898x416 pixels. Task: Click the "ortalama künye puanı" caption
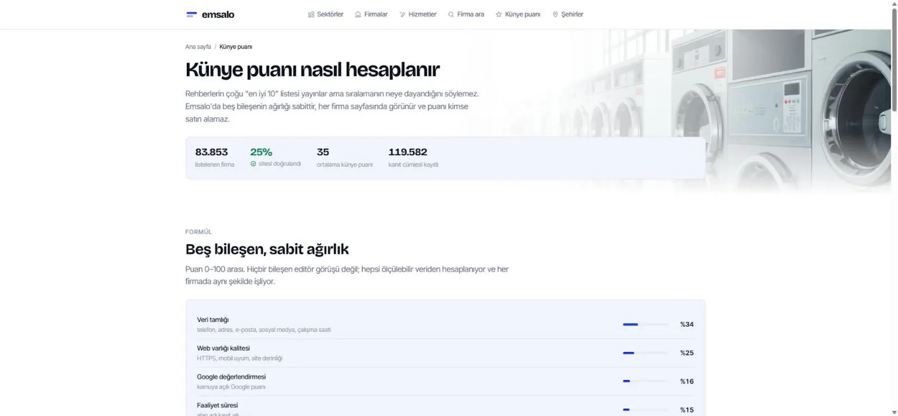pyautogui.click(x=345, y=164)
